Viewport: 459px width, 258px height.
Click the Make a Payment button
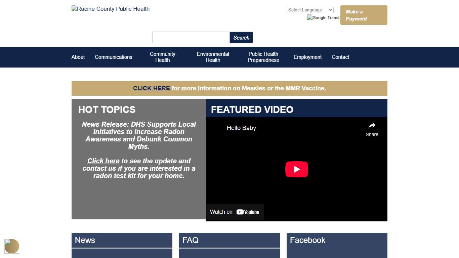click(x=364, y=15)
